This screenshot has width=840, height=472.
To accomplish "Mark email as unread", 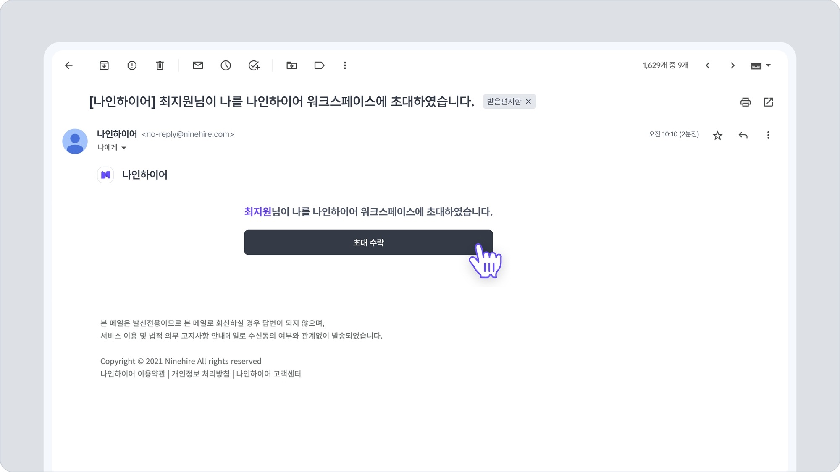I will (198, 65).
